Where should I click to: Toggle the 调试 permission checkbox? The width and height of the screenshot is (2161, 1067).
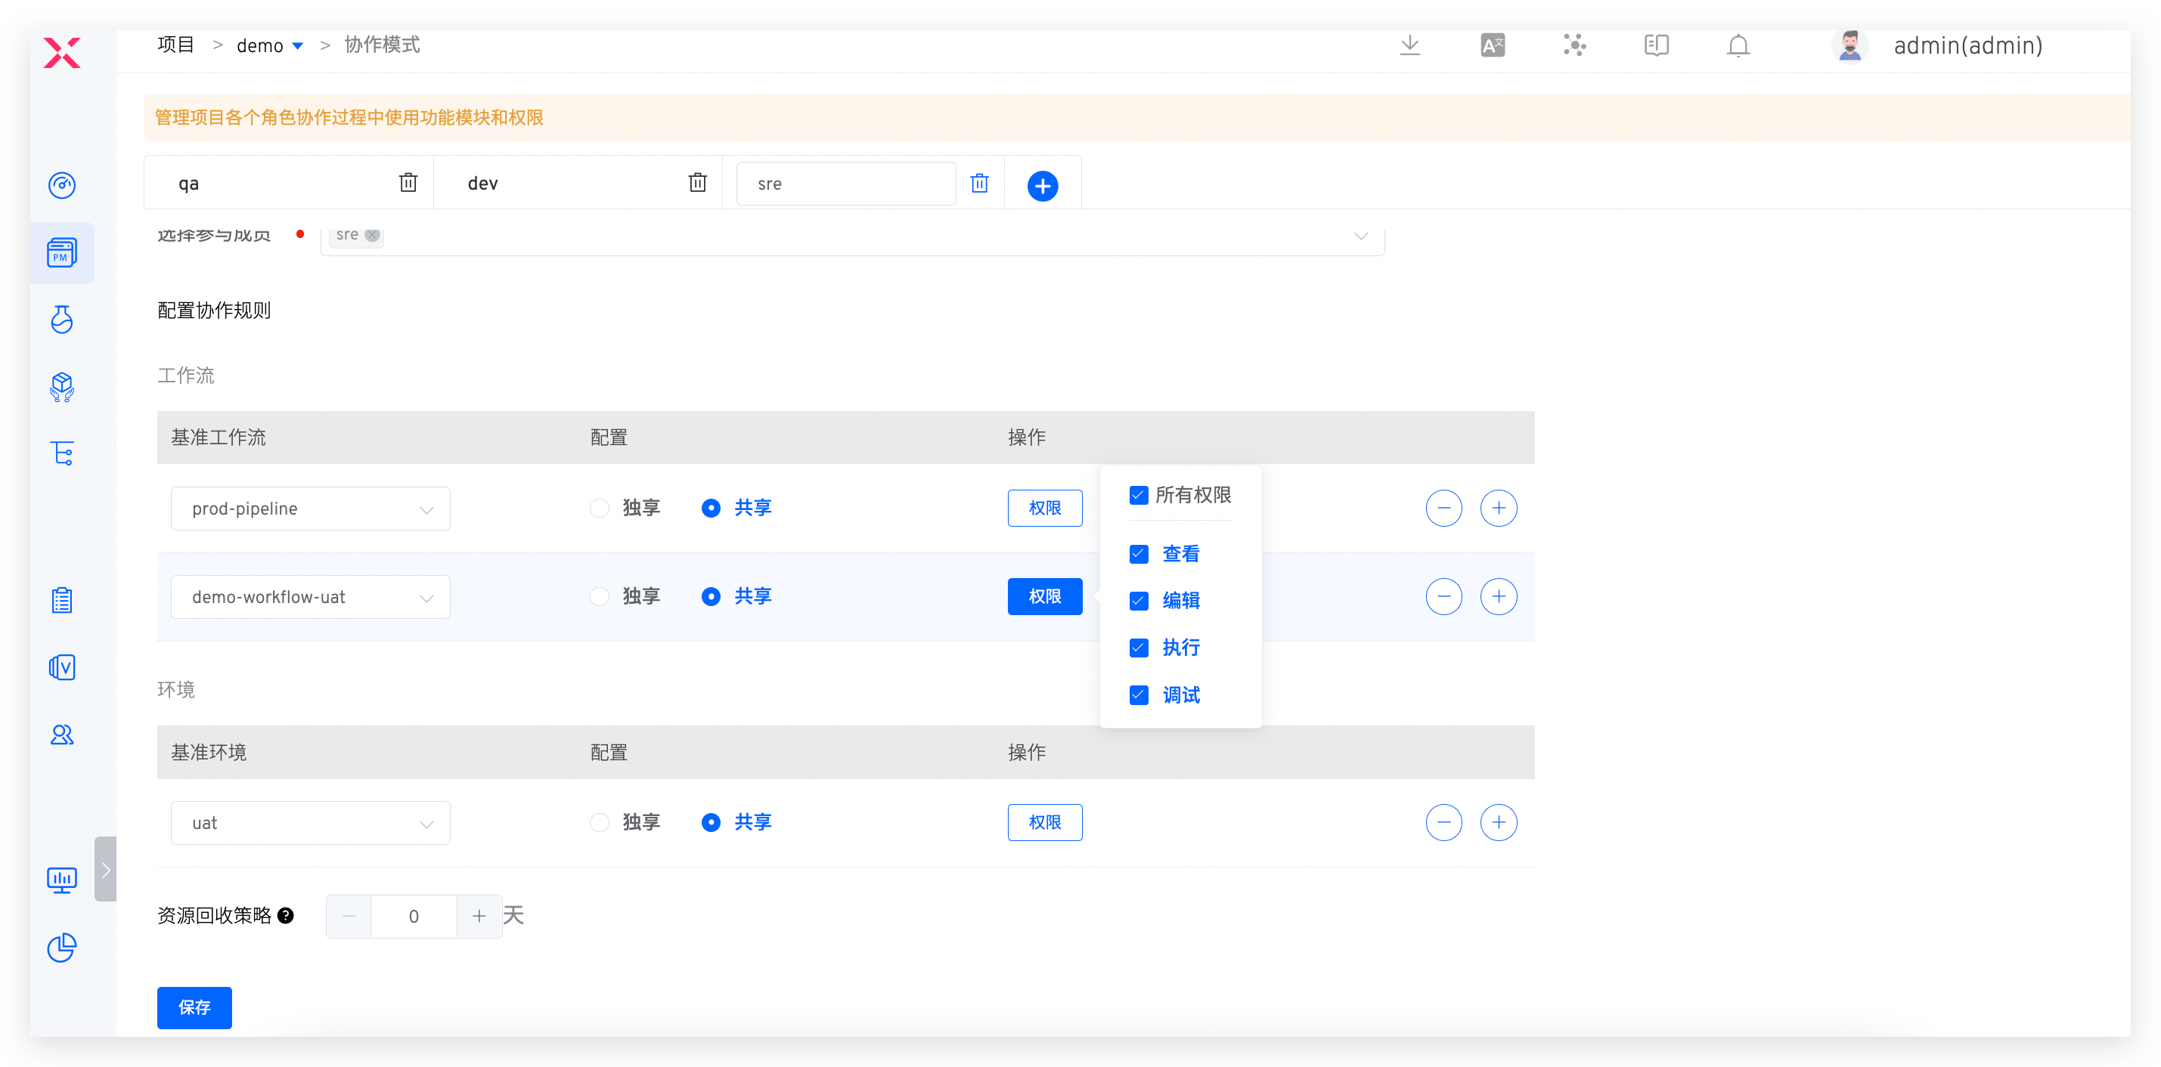tap(1139, 695)
